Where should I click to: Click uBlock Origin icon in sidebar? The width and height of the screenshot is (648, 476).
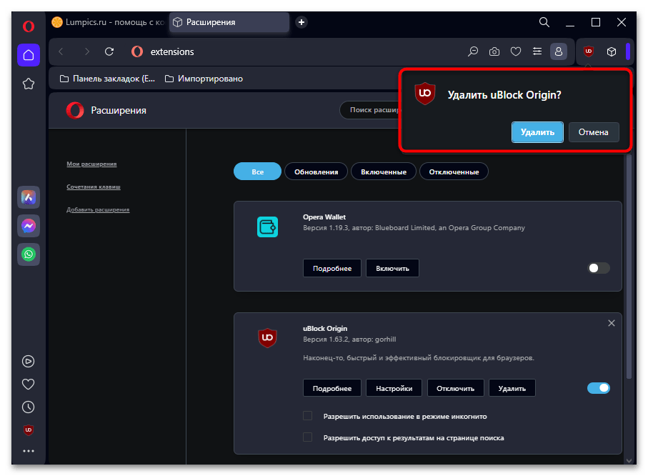coord(28,430)
